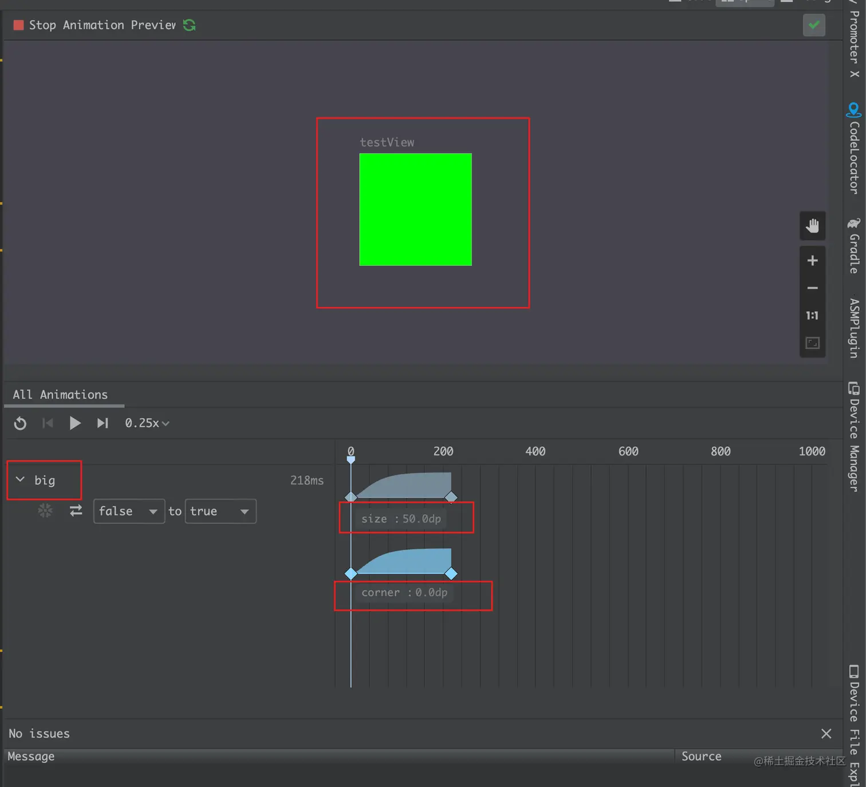The image size is (866, 787).
Task: Freeze the big animation with snowflake icon
Action: (x=45, y=510)
